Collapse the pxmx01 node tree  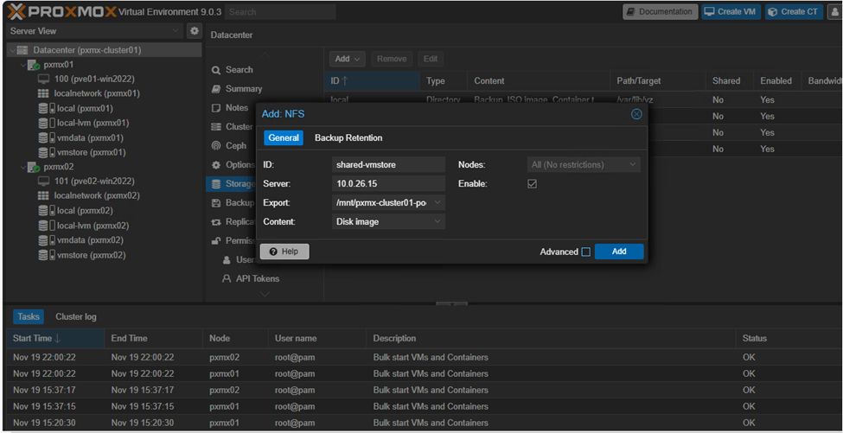(22, 65)
